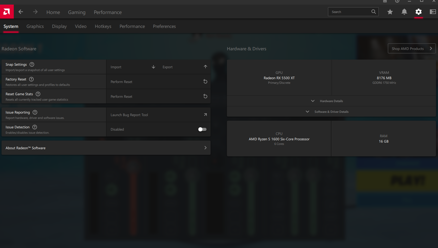Click the Import down-arrow icon
Image resolution: width=438 pixels, height=248 pixels.
(x=153, y=67)
